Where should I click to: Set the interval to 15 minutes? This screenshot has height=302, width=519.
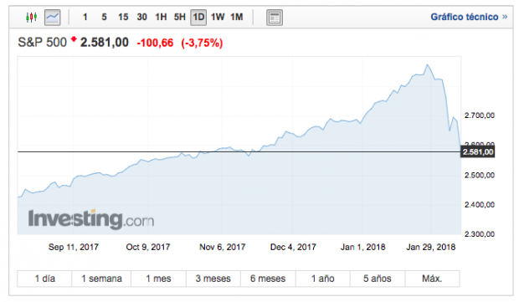coord(123,17)
